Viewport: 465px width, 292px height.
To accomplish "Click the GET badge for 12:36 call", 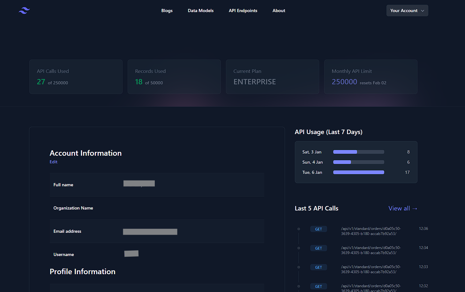I will (x=318, y=229).
